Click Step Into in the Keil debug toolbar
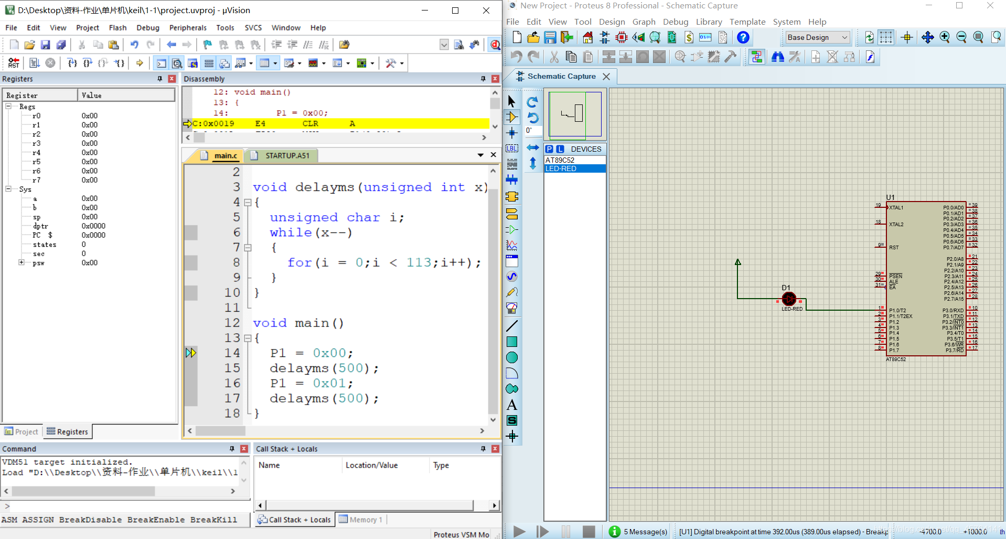The height and width of the screenshot is (539, 1006). click(x=72, y=63)
